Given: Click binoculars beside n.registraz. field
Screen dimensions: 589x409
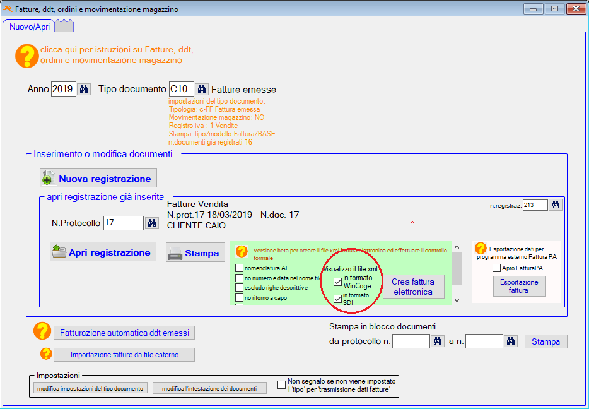Looking at the screenshot, I should pos(556,204).
